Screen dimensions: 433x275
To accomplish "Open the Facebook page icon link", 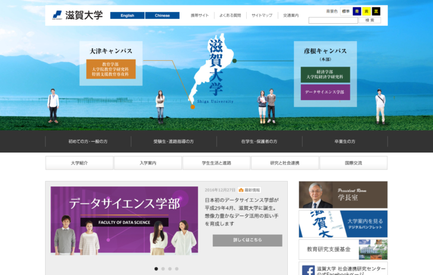I will click(308, 270).
